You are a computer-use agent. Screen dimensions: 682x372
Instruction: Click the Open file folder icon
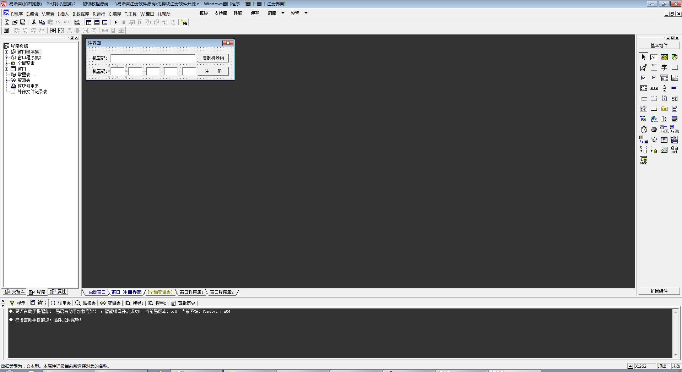click(15, 22)
